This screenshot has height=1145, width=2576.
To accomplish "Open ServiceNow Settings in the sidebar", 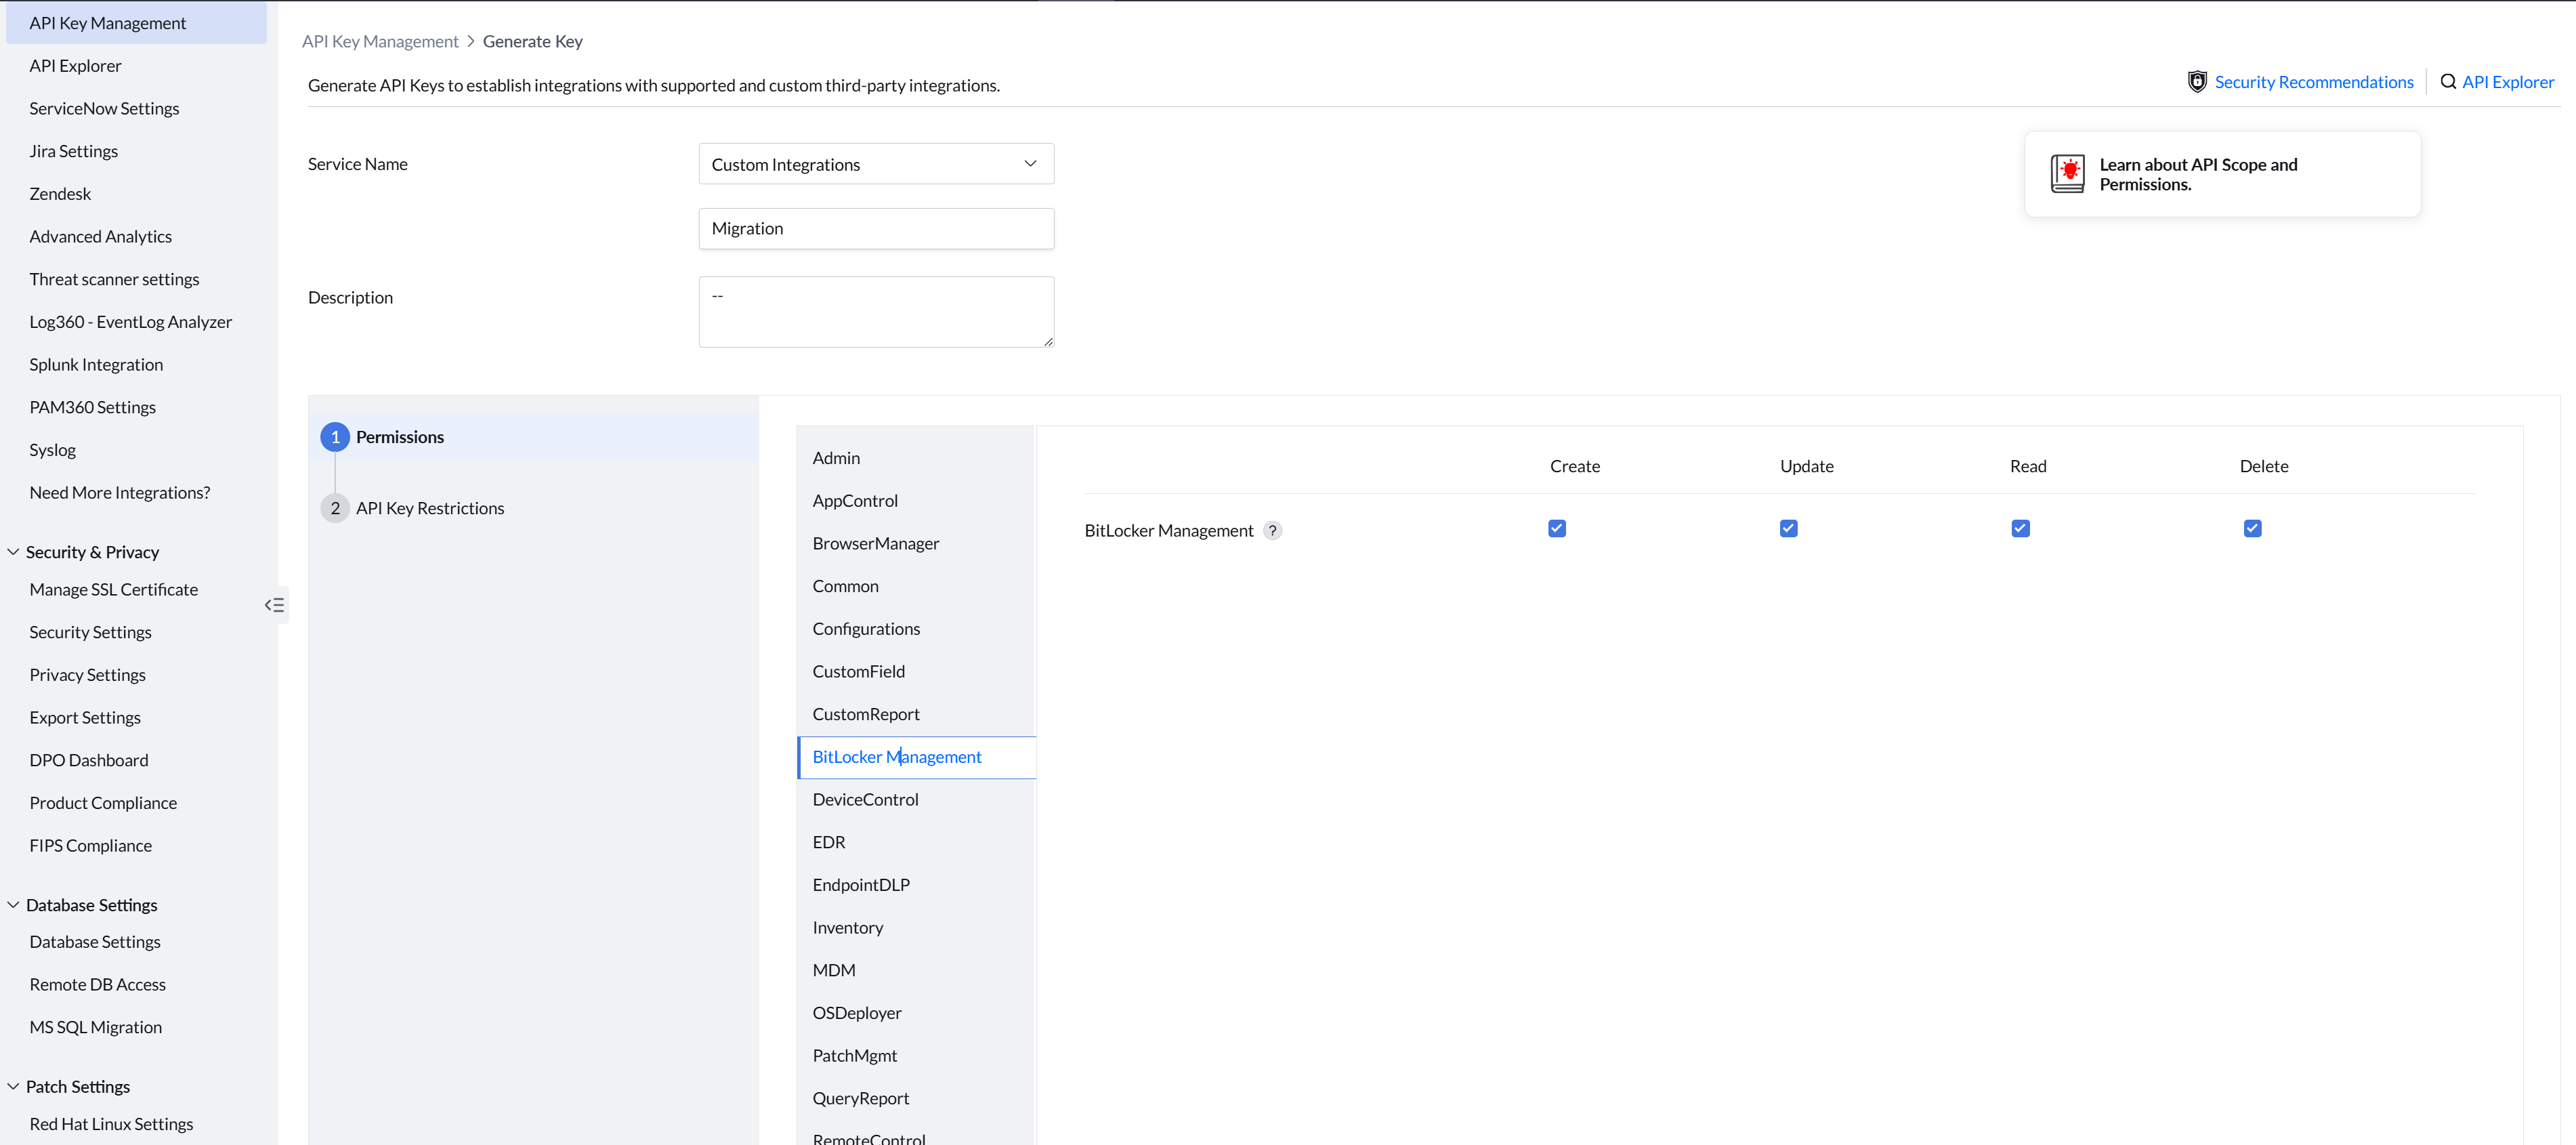I will click(x=104, y=108).
